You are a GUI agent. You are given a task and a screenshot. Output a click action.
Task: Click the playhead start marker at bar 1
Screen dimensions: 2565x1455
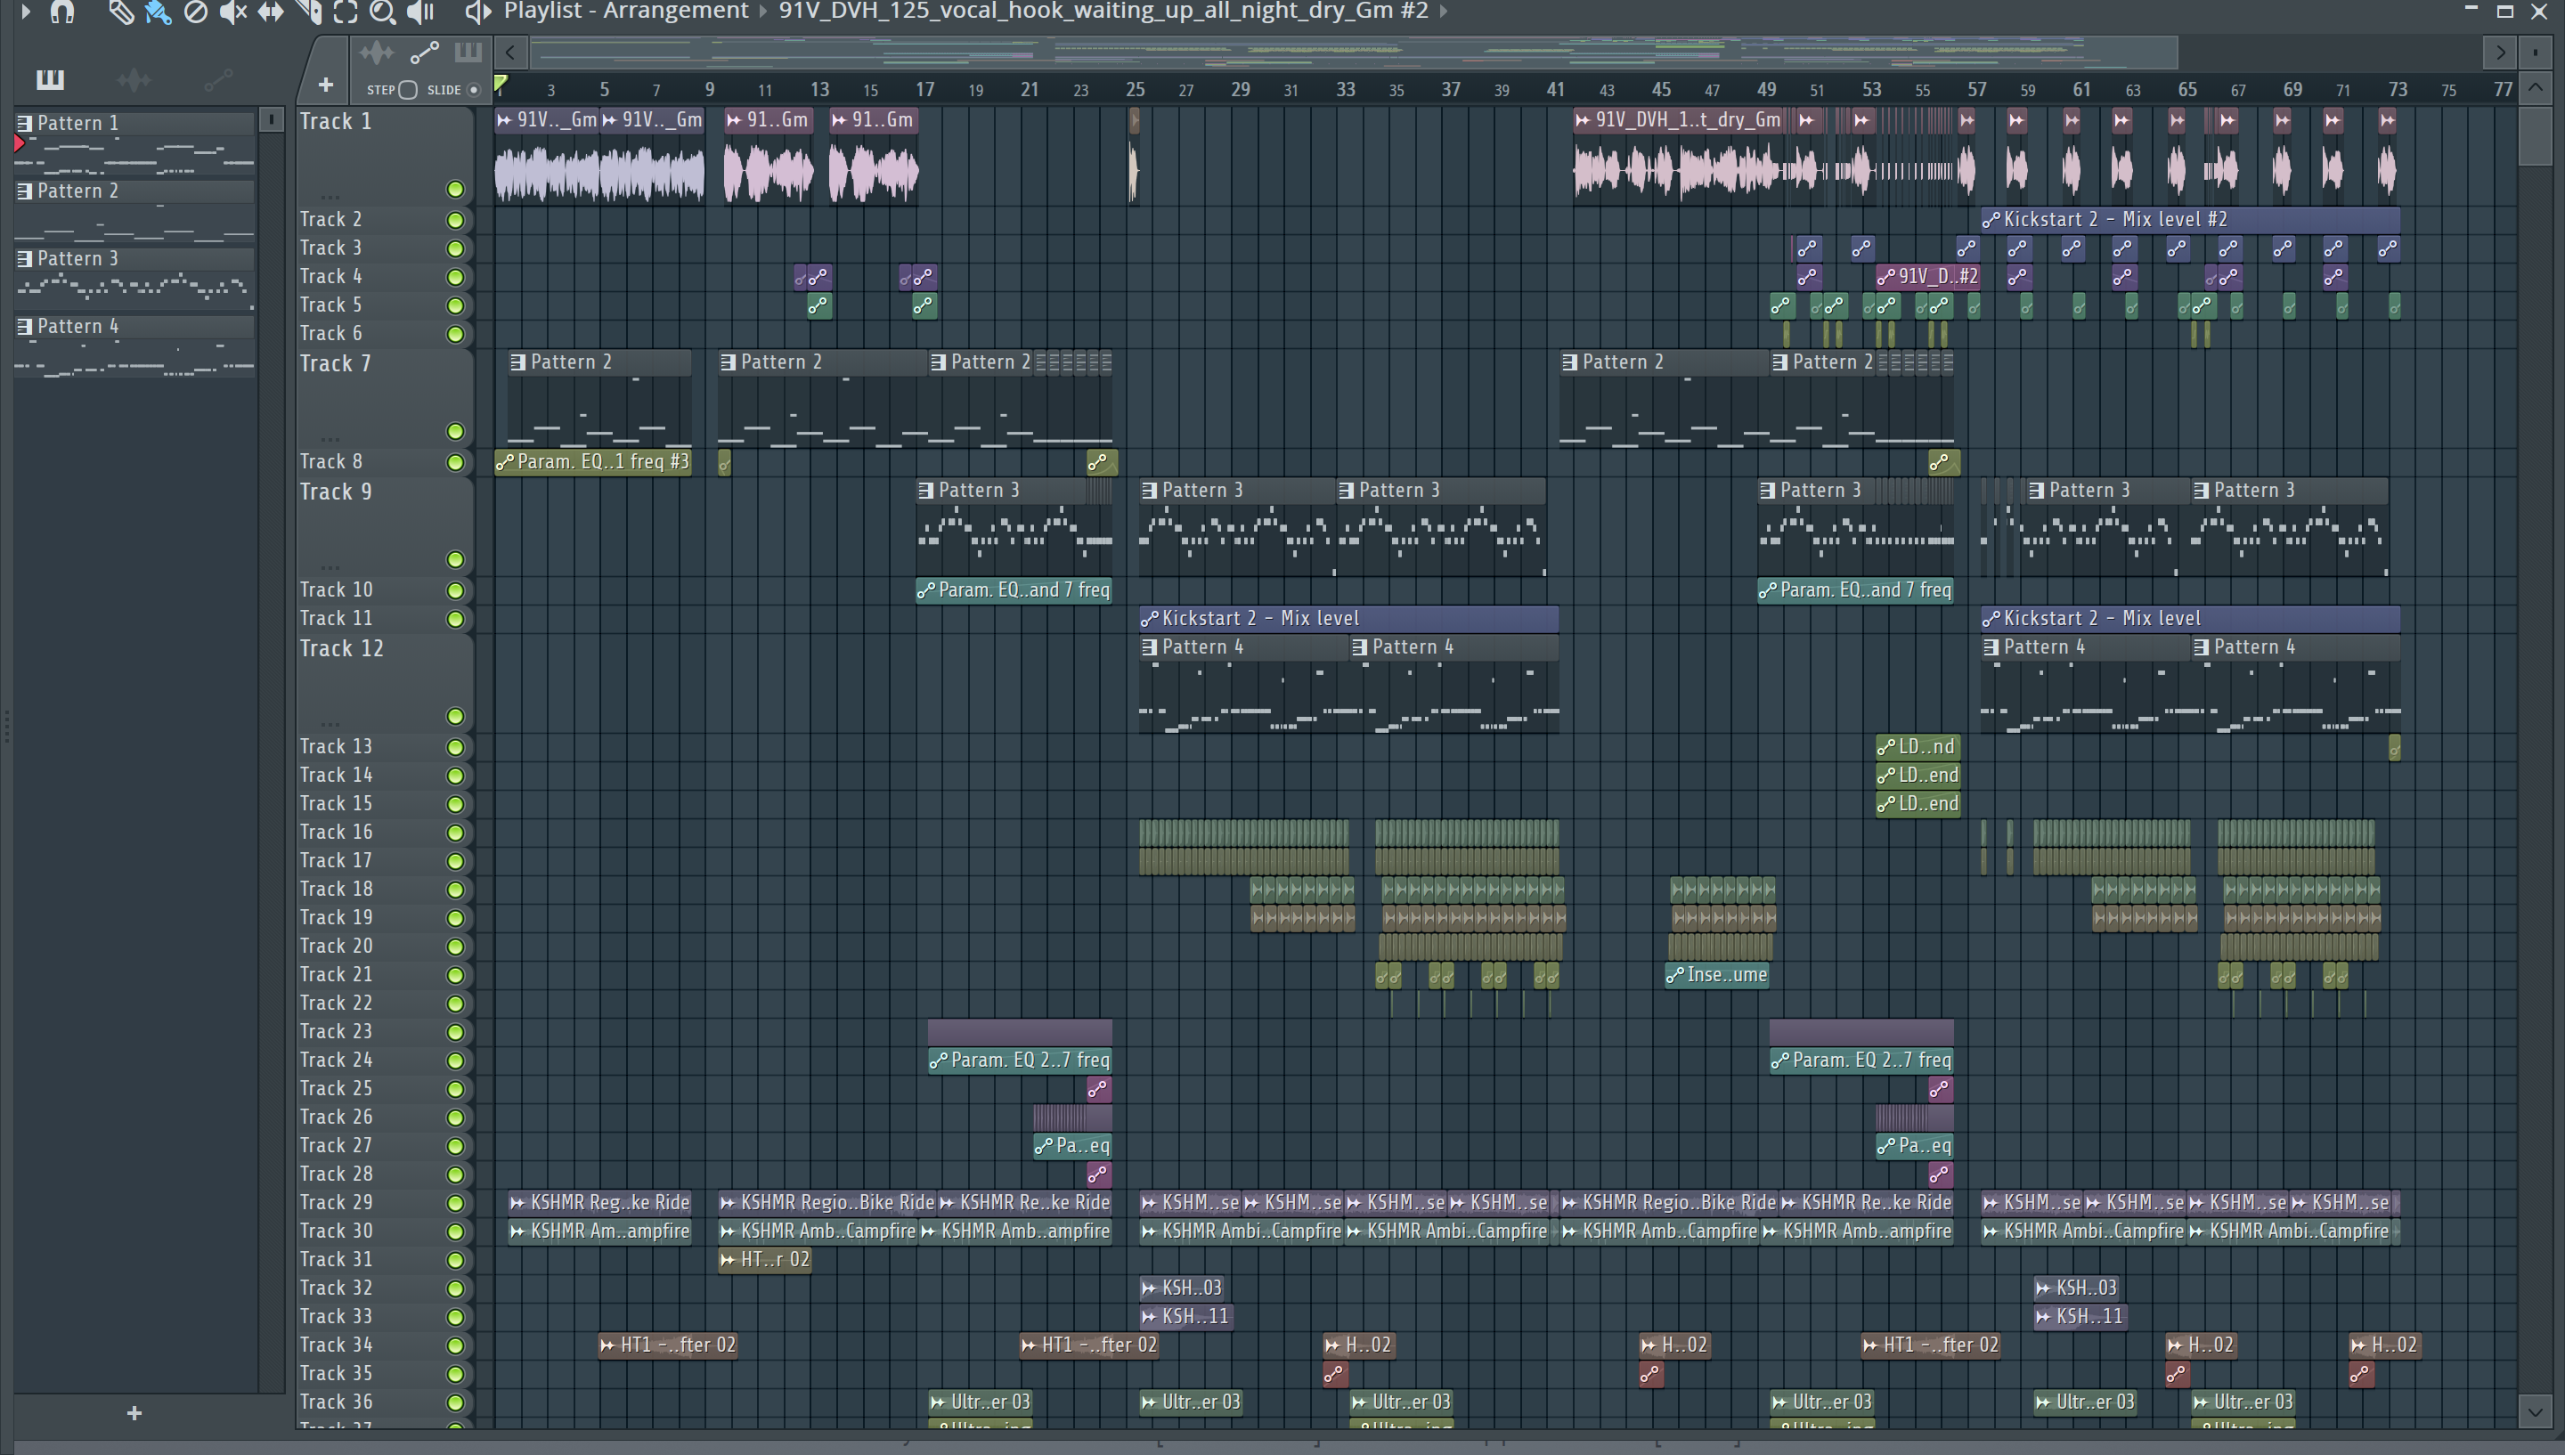[x=501, y=84]
